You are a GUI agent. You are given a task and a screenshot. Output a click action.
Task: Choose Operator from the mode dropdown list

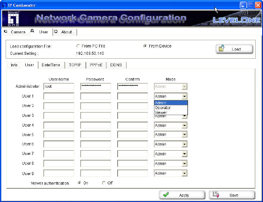pyautogui.click(x=163, y=108)
